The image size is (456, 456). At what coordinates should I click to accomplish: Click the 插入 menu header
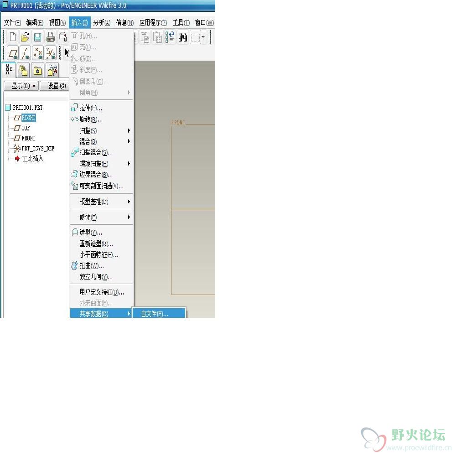pos(80,22)
